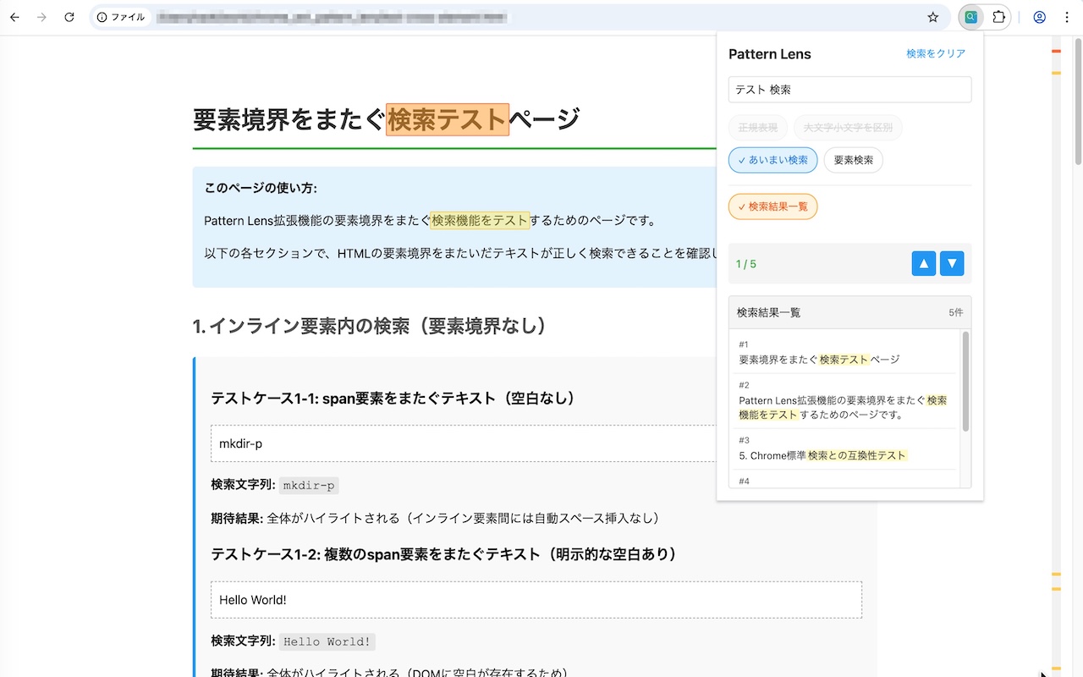Enable the 要素検索 toggle
Screen dimensions: 1083x677
click(x=853, y=160)
